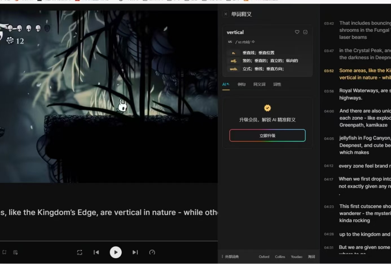
Task: Click the word "Kingdom's" in the subtitle
Action: pyautogui.click(x=56, y=212)
